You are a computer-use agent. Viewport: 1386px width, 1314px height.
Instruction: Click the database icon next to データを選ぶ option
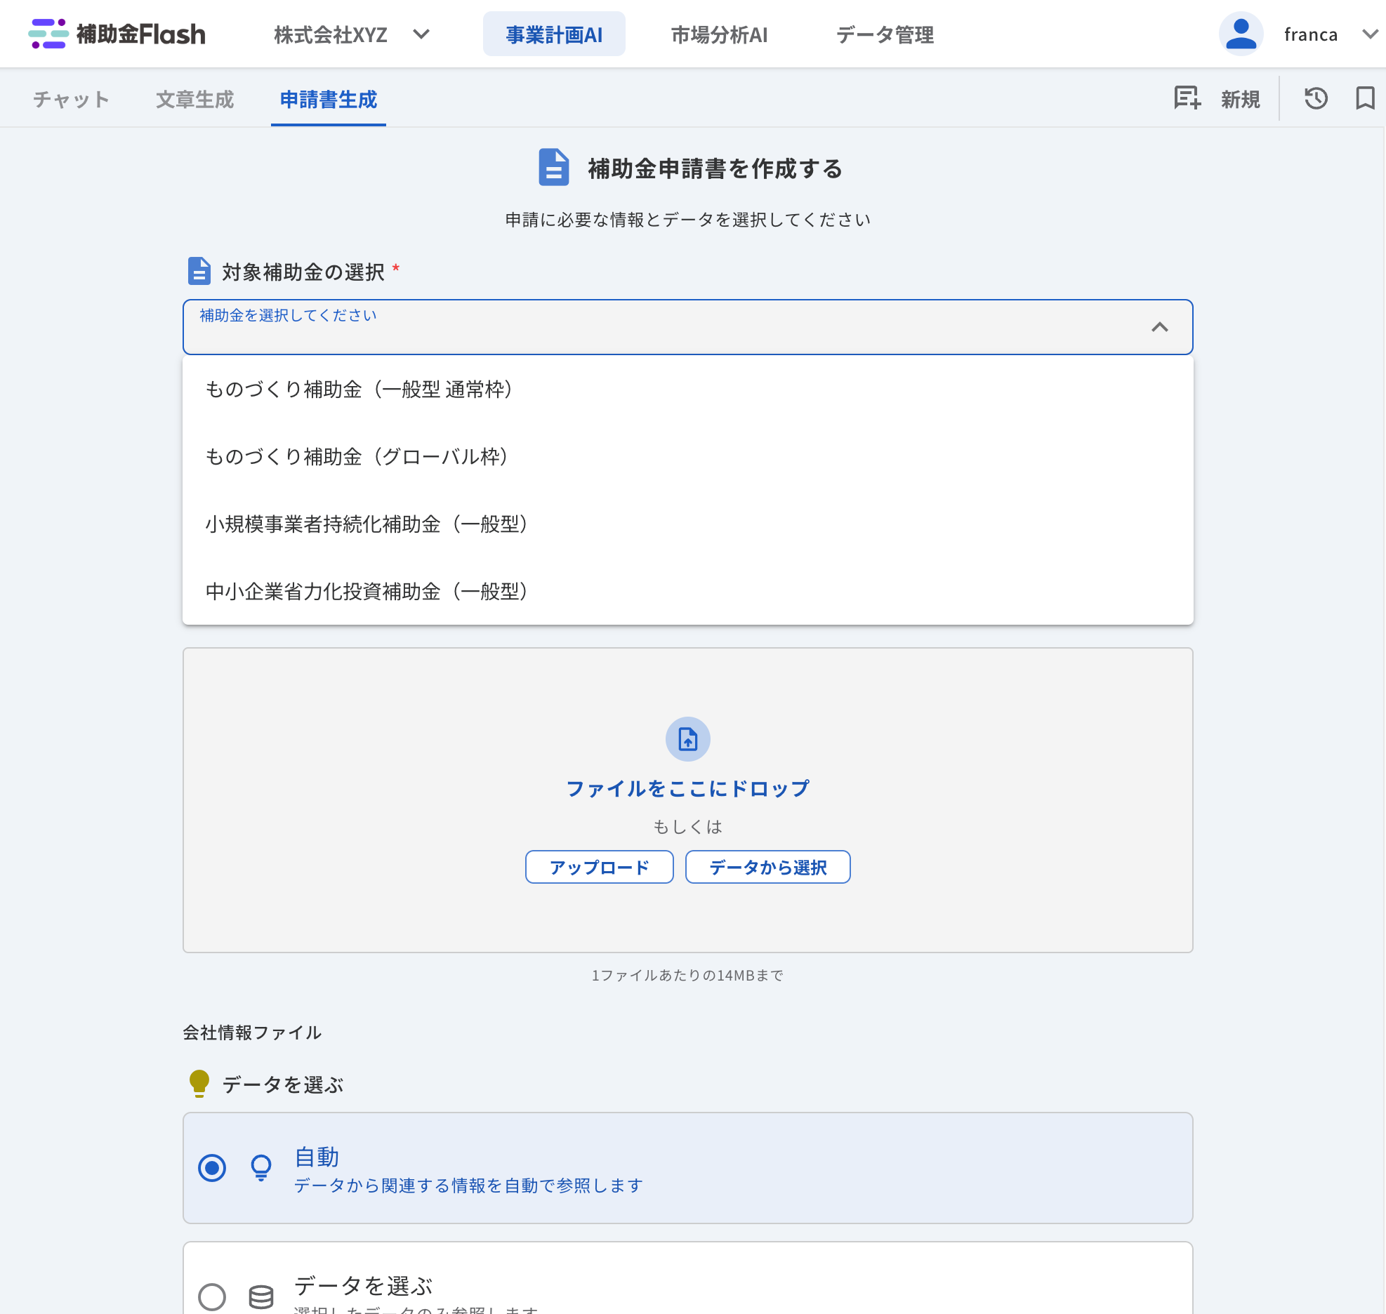pyautogui.click(x=261, y=1296)
